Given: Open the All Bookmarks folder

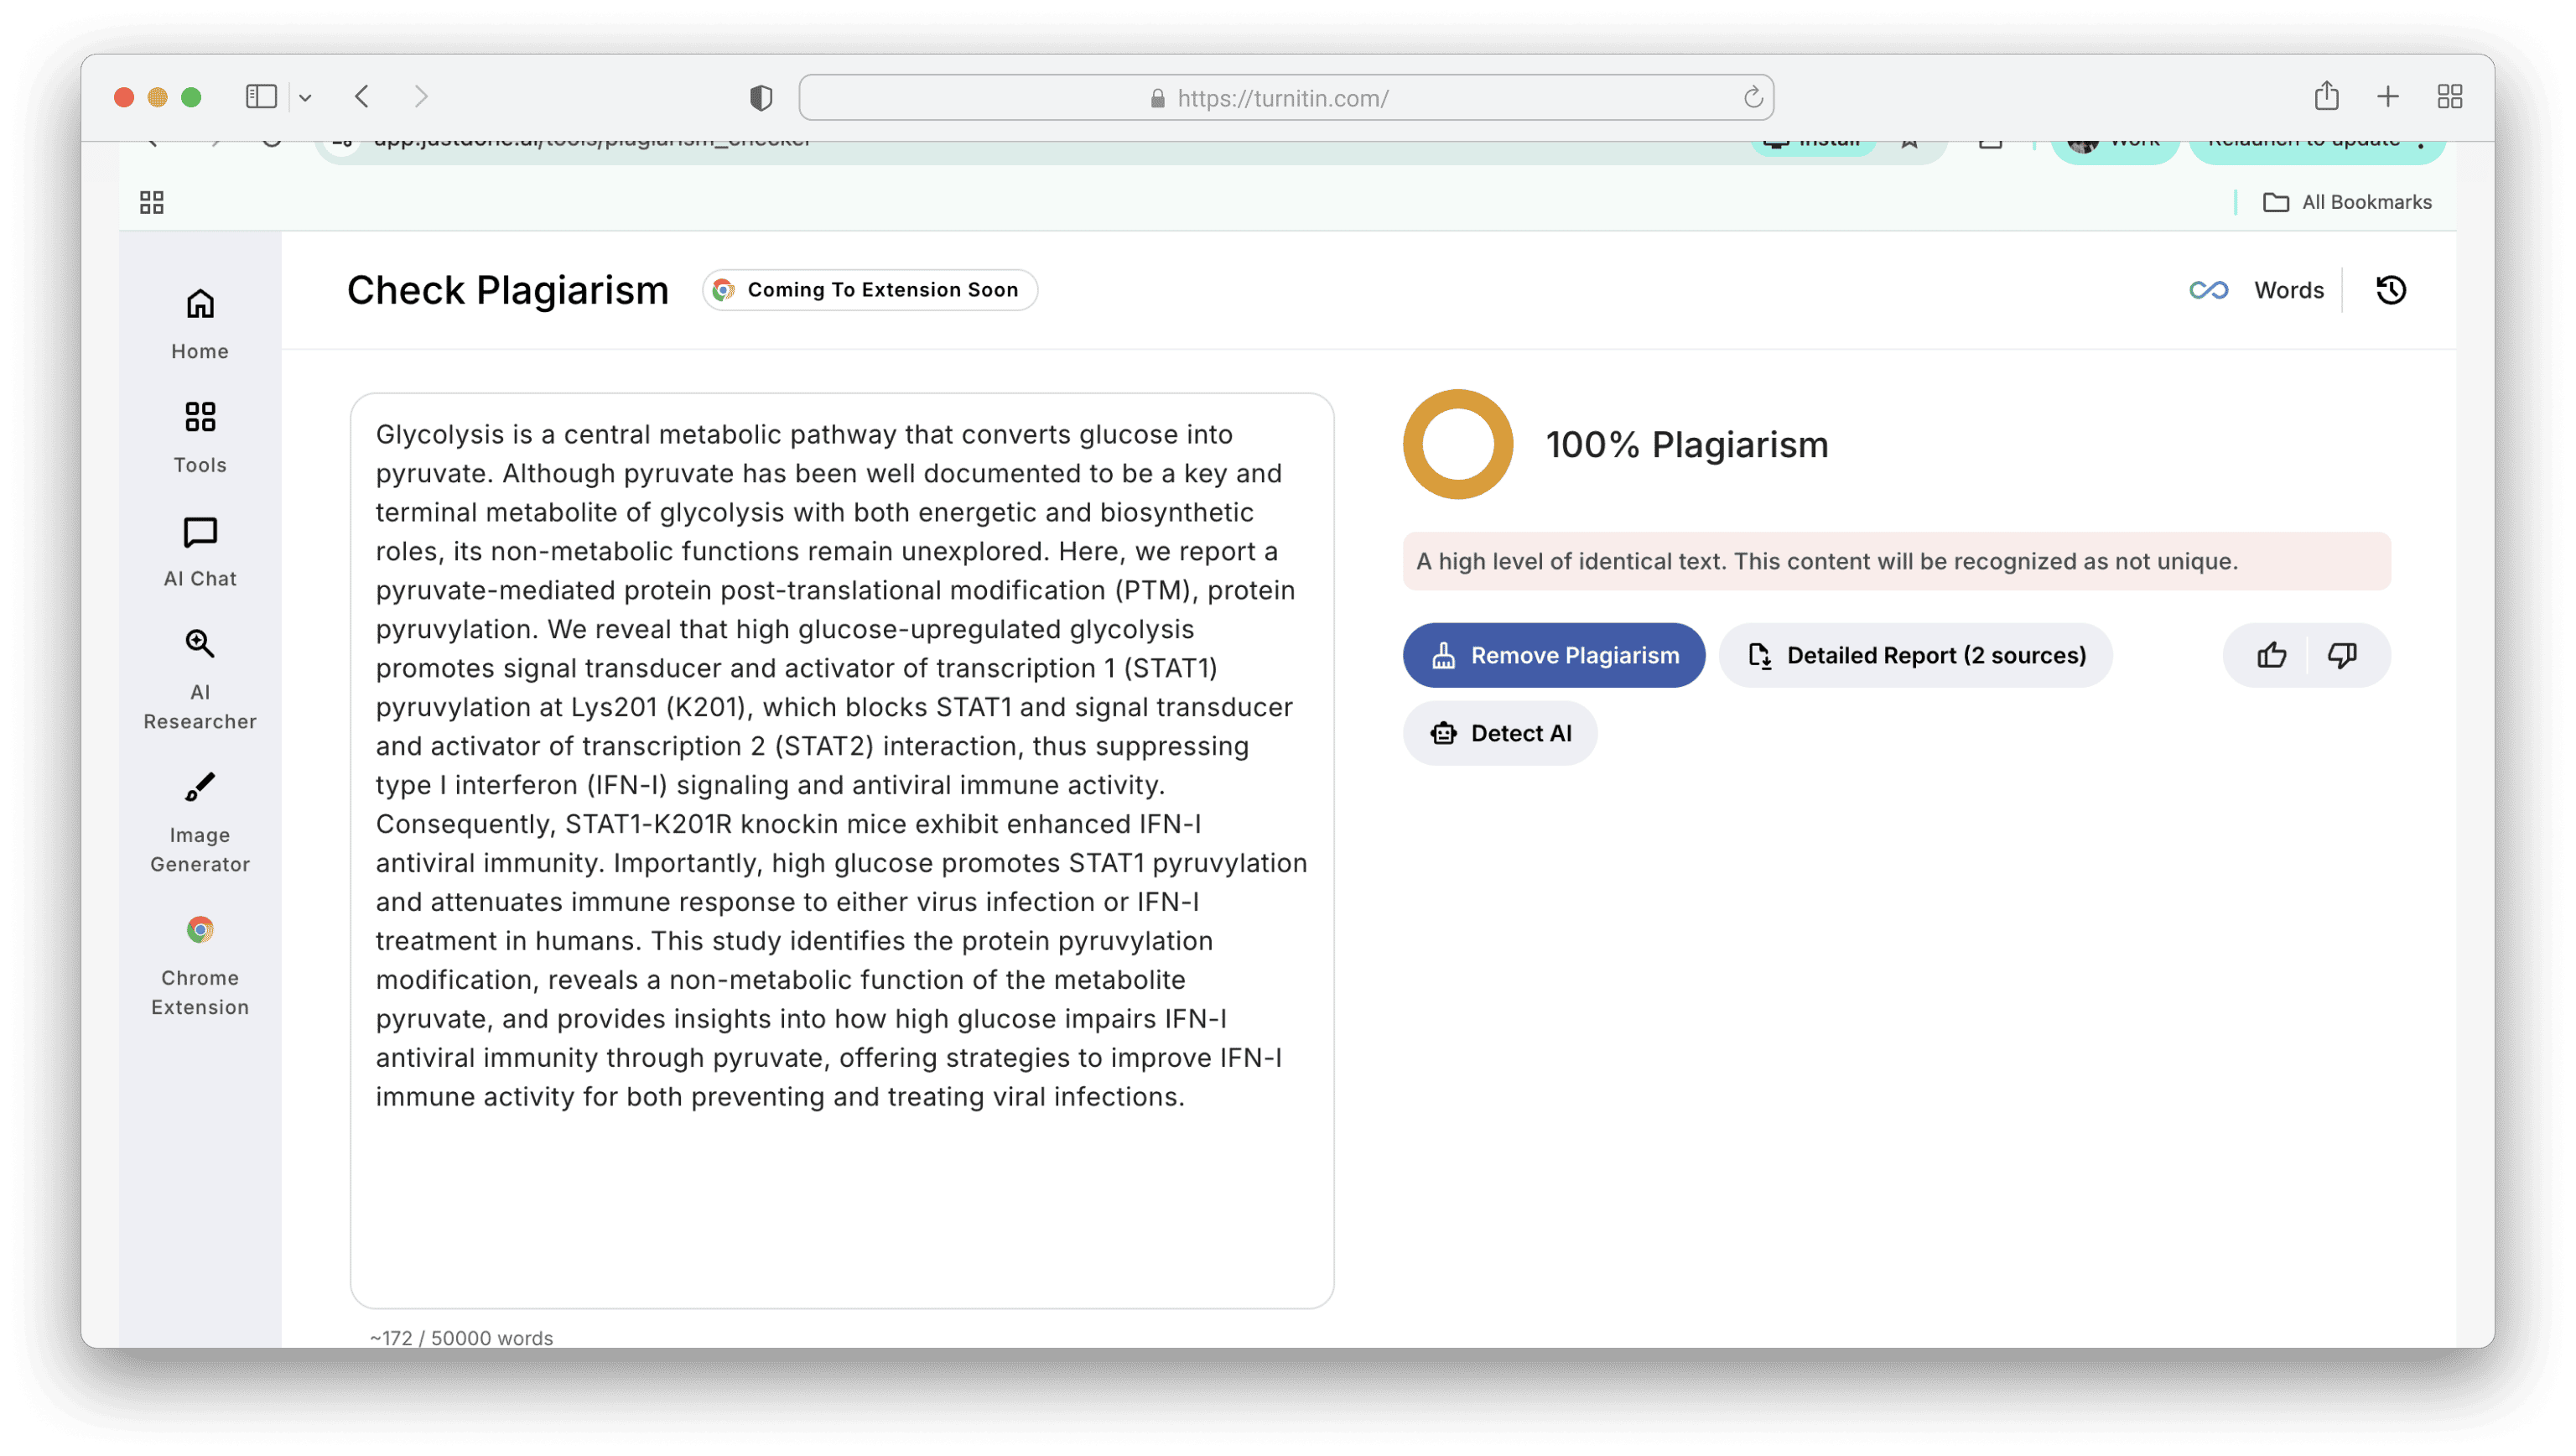Looking at the screenshot, I should pos(2346,202).
